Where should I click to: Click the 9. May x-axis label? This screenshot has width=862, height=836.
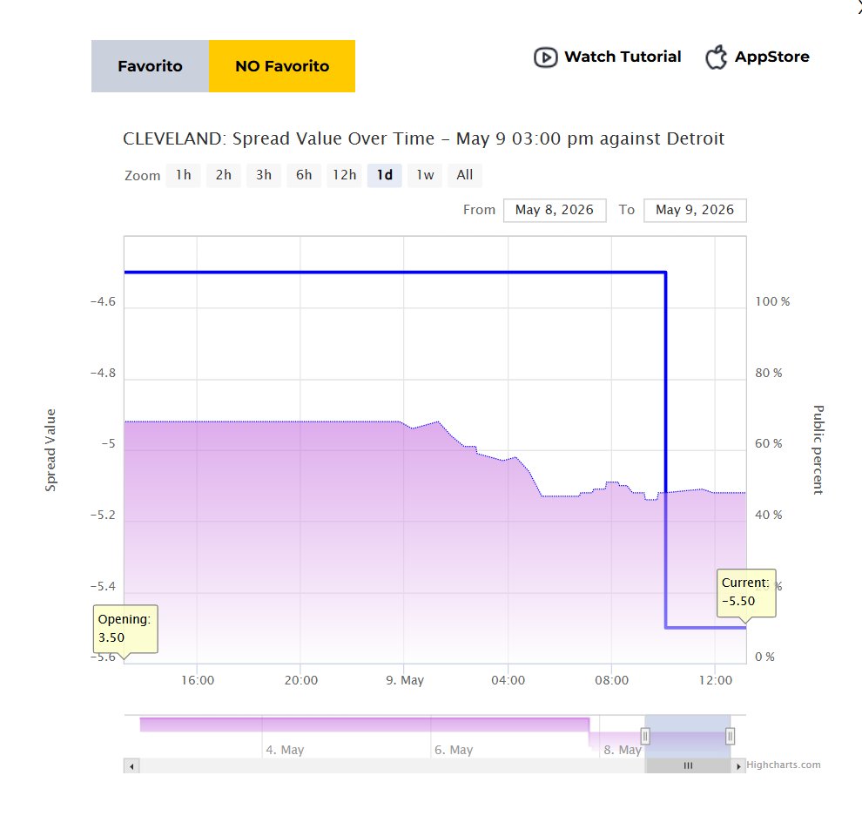coord(405,680)
